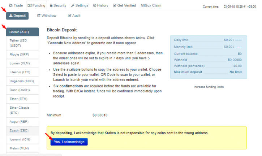Image resolution: width=262 pixels, height=156 pixels.
Task: Select Dash (DASH) currency
Action: click(22, 90)
